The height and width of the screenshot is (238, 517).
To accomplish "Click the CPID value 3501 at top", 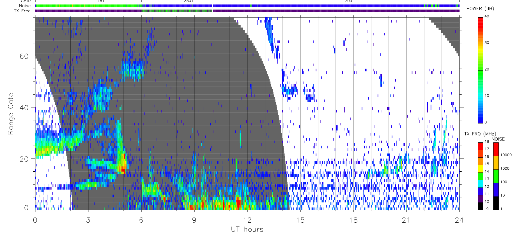I will click(189, 1).
